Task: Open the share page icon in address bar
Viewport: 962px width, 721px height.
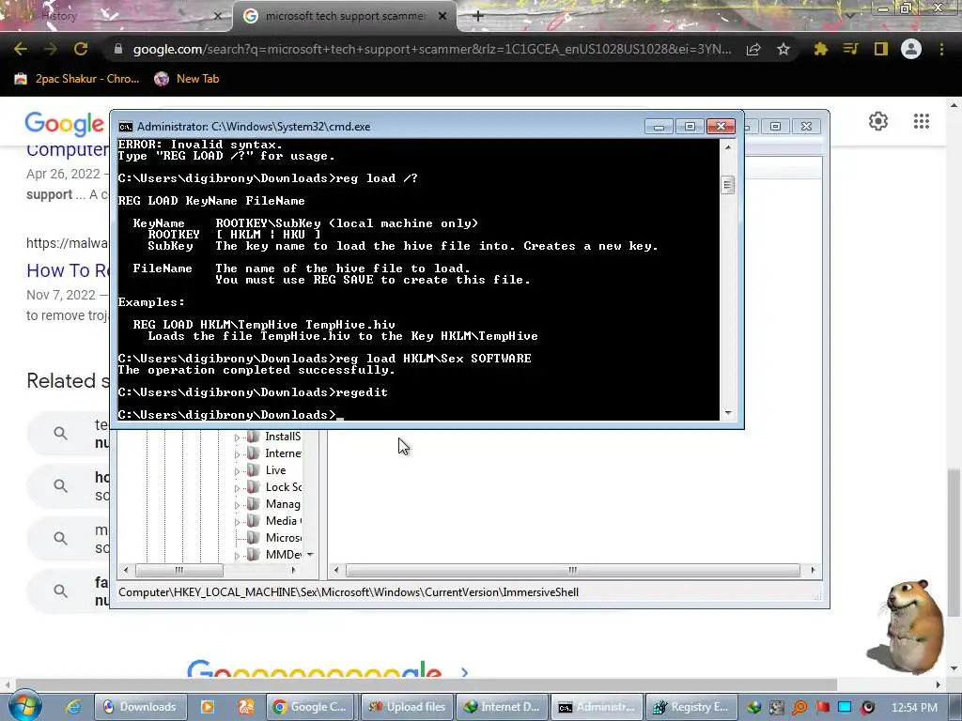Action: coord(753,49)
